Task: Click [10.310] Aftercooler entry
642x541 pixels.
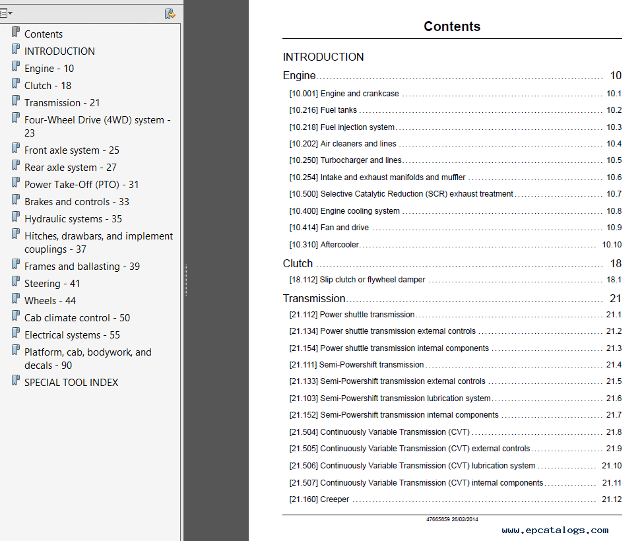Action: (x=455, y=245)
